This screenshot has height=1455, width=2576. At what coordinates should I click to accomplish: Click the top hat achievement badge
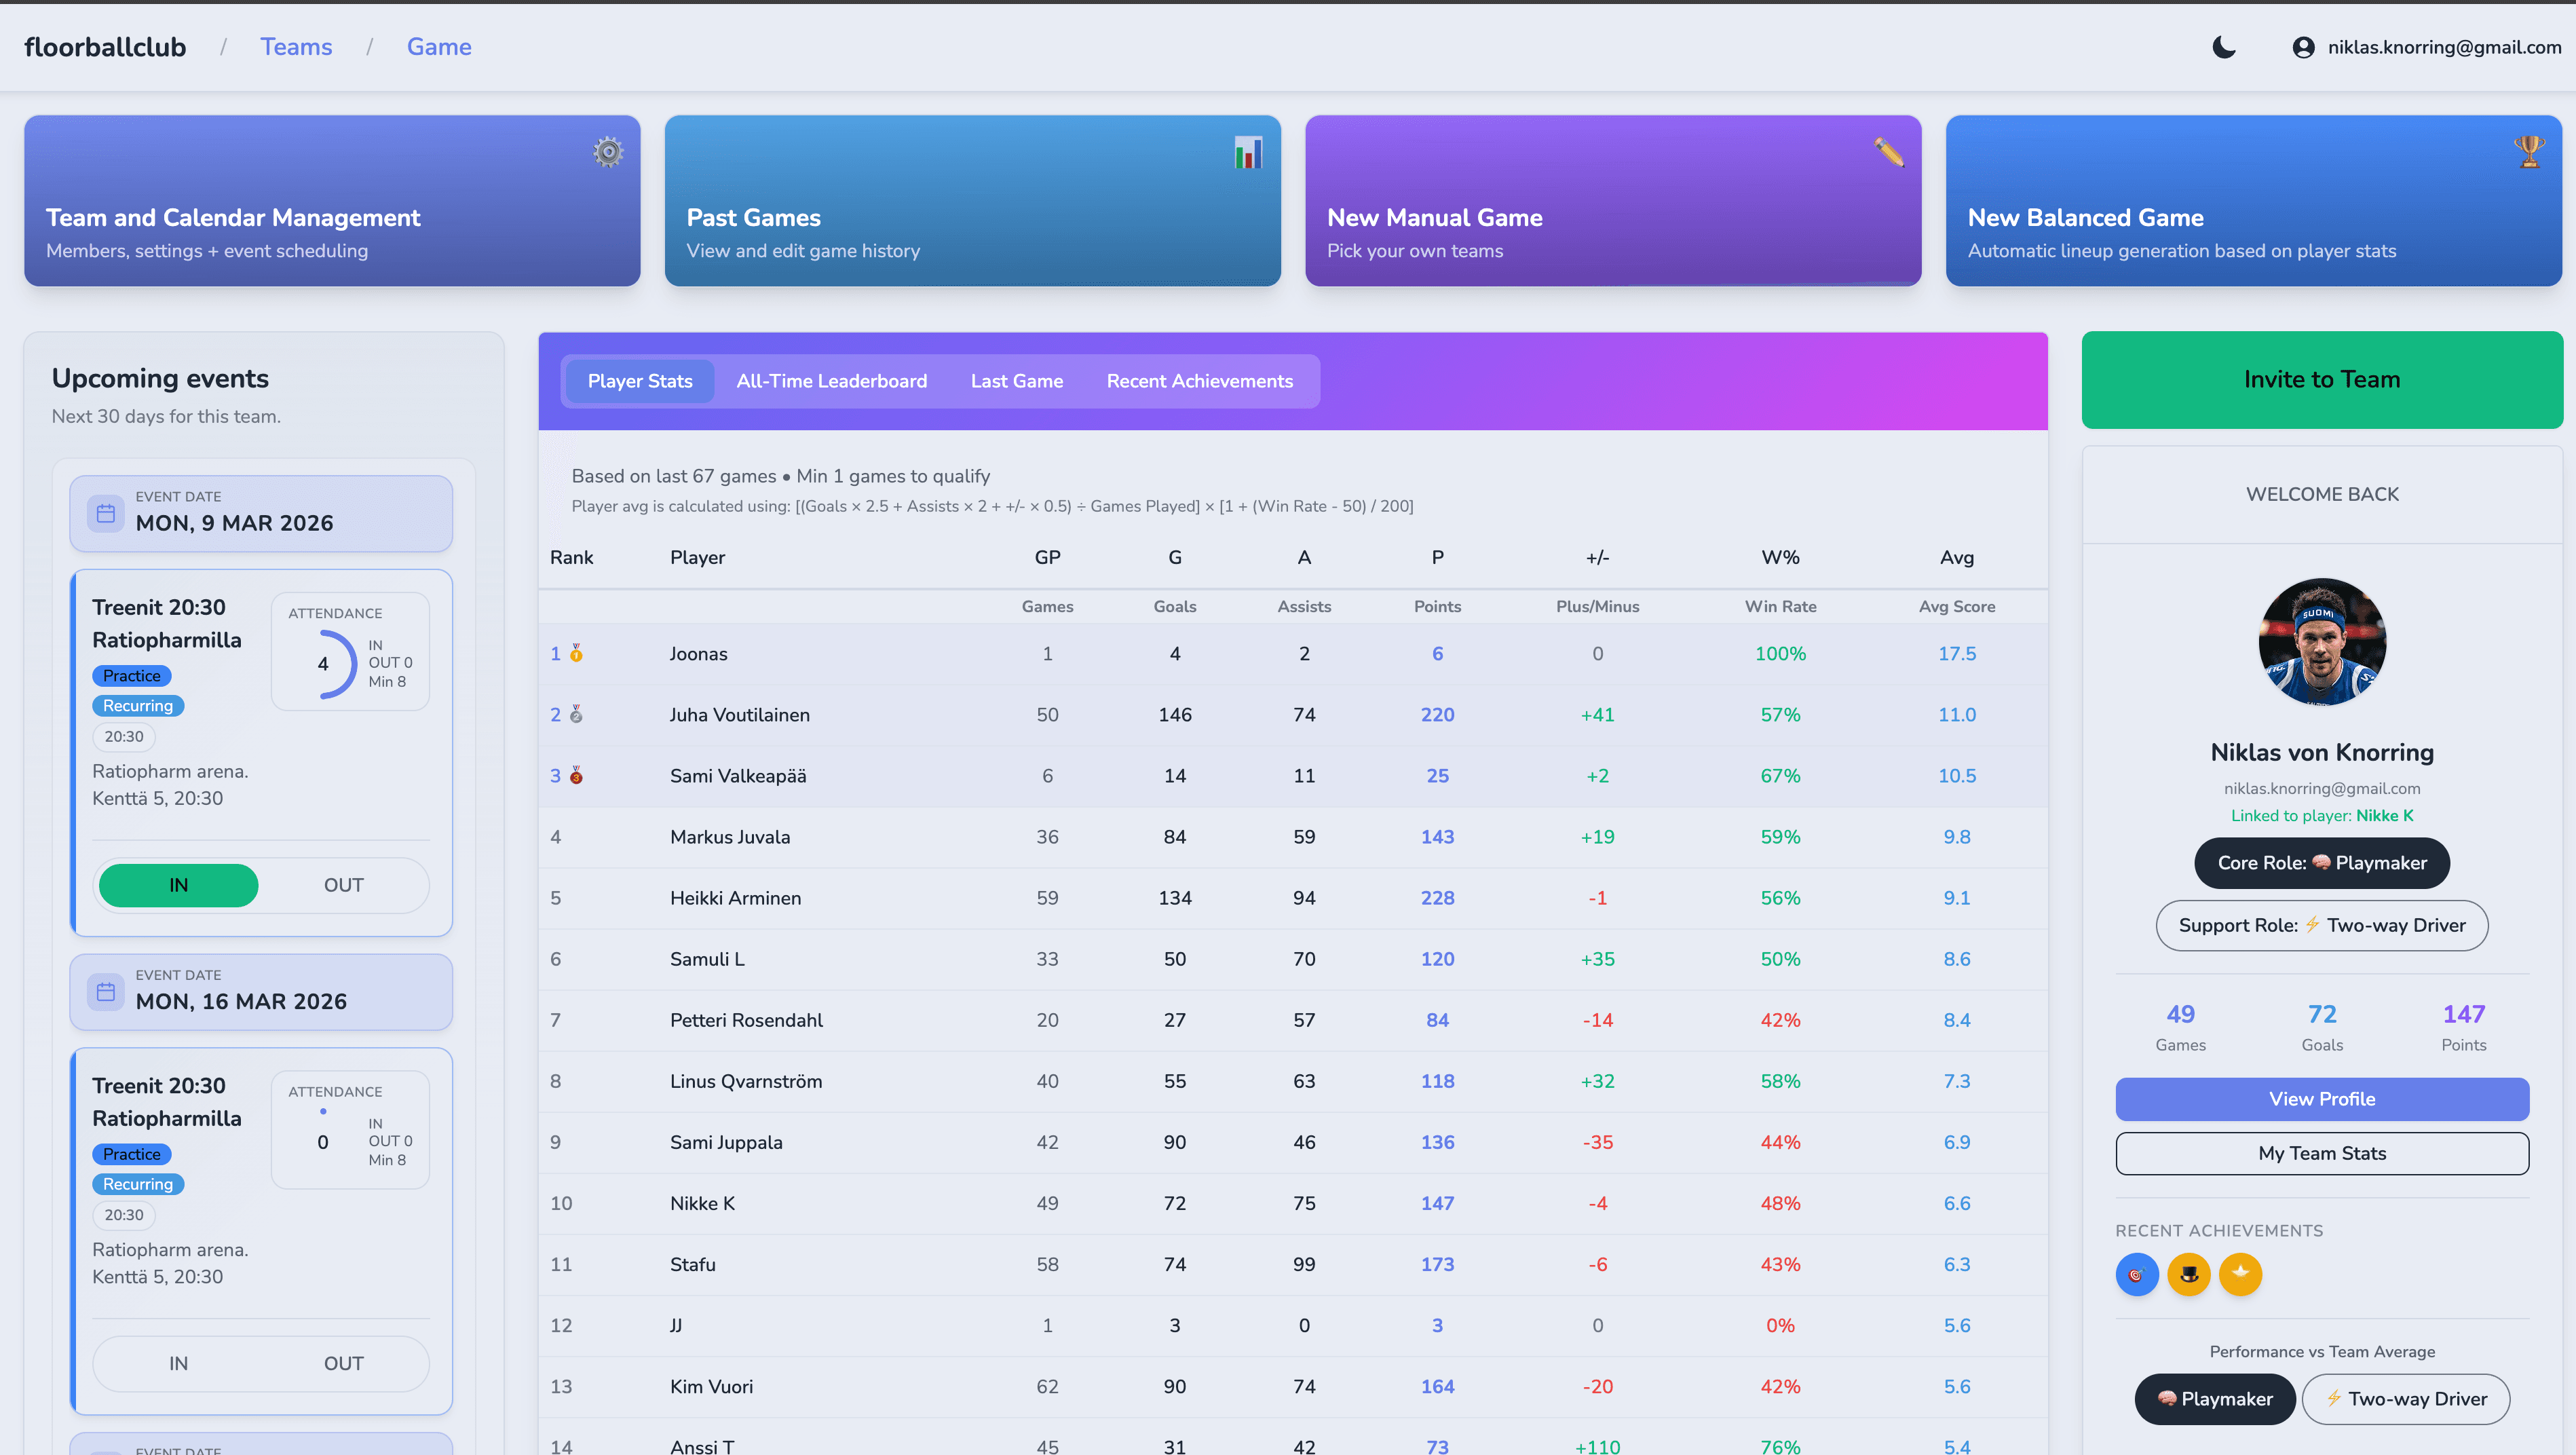click(2188, 1274)
